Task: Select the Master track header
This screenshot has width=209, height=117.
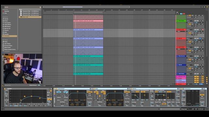Action: pyautogui.click(x=181, y=84)
